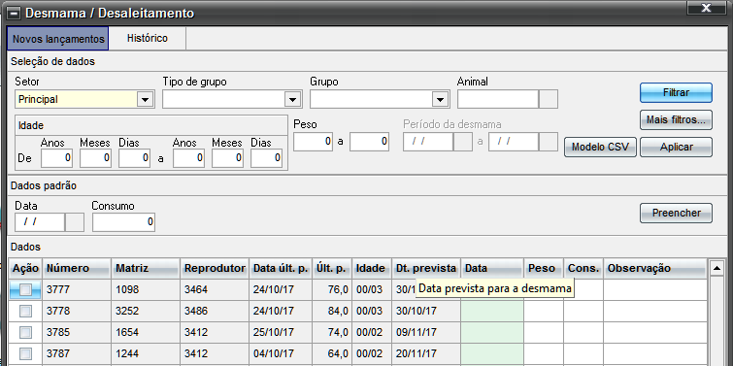Select Reprodutor cell 3464
The image size is (733, 366).
[x=215, y=290]
